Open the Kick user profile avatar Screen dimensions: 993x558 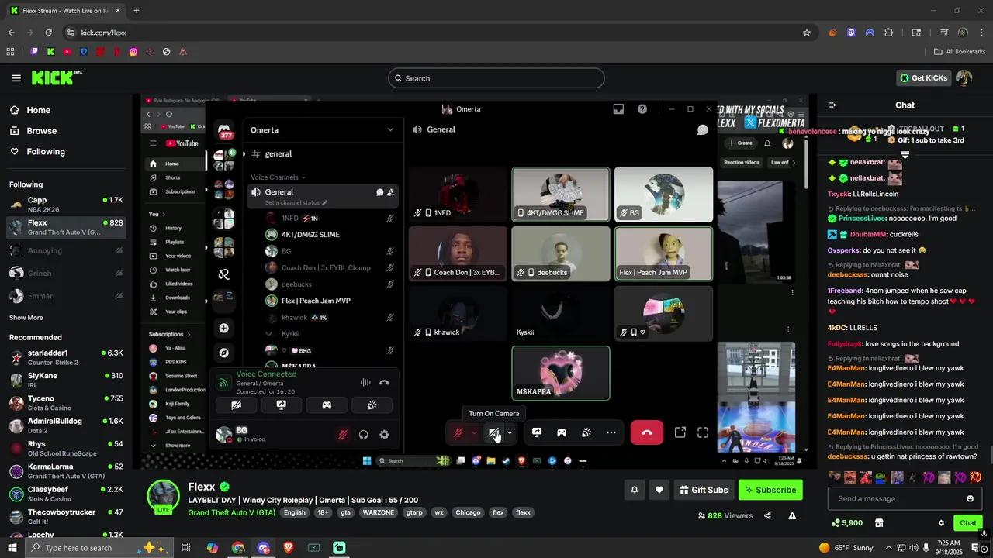pos(964,78)
